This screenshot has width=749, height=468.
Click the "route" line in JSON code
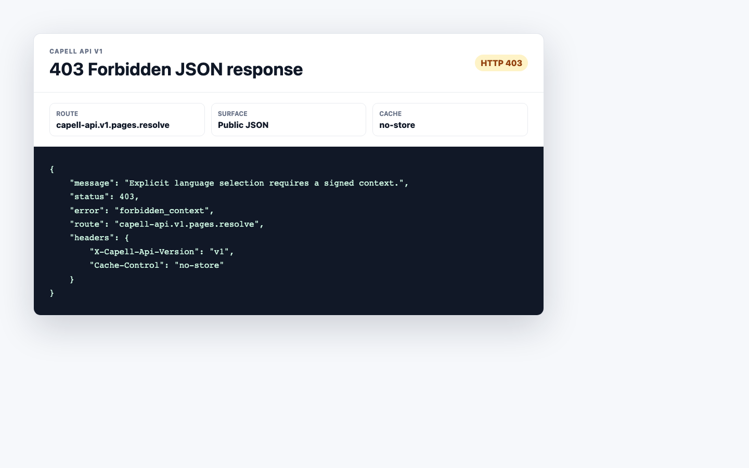pyautogui.click(x=167, y=224)
